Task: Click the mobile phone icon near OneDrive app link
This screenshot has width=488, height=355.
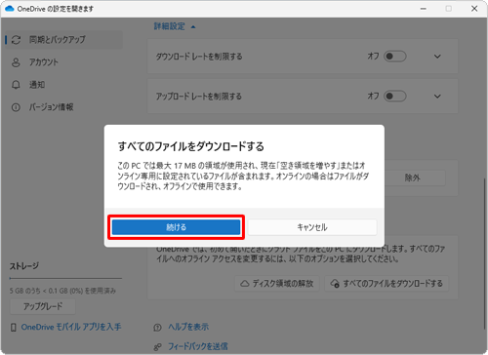Action: (14, 328)
